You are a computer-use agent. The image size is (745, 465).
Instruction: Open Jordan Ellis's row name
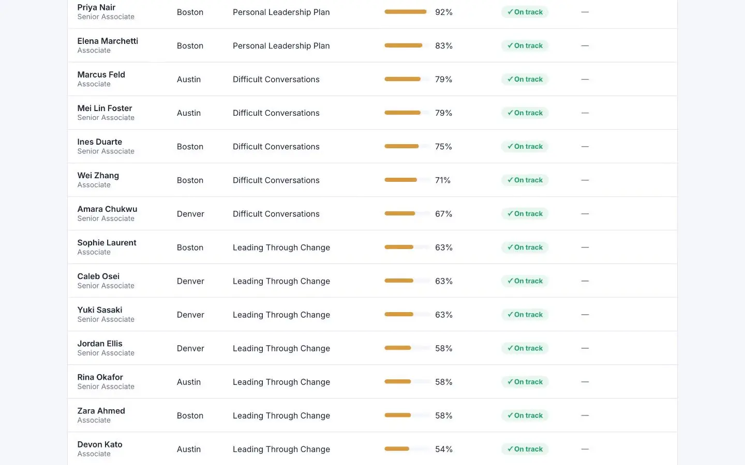(100, 343)
